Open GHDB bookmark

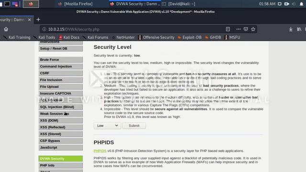[x=213, y=37]
